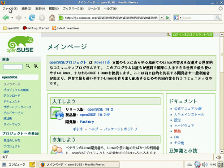The height and width of the screenshot is (168, 224).
Task: Click the Firefox activity throbber icon
Action: pos(220,9)
